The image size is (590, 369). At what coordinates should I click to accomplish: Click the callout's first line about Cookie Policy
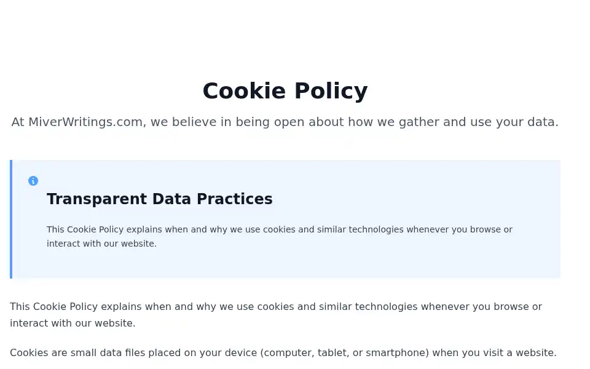[x=280, y=229]
